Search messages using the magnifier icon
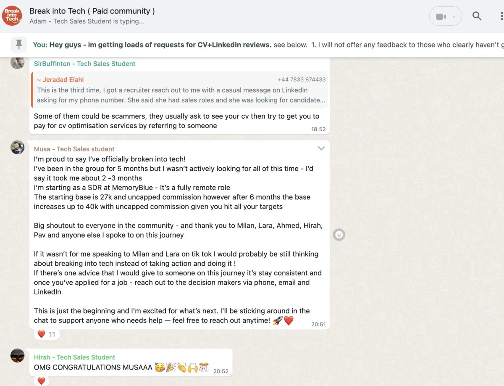 click(x=477, y=16)
